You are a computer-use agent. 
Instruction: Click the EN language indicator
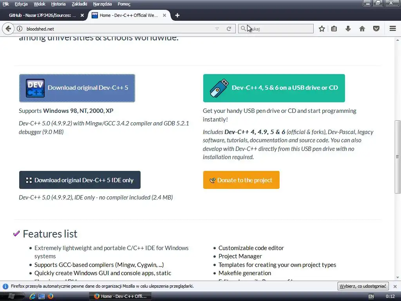pos(371,296)
